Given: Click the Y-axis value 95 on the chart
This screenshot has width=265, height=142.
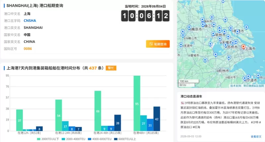Looking at the screenshot, I should (7, 76).
